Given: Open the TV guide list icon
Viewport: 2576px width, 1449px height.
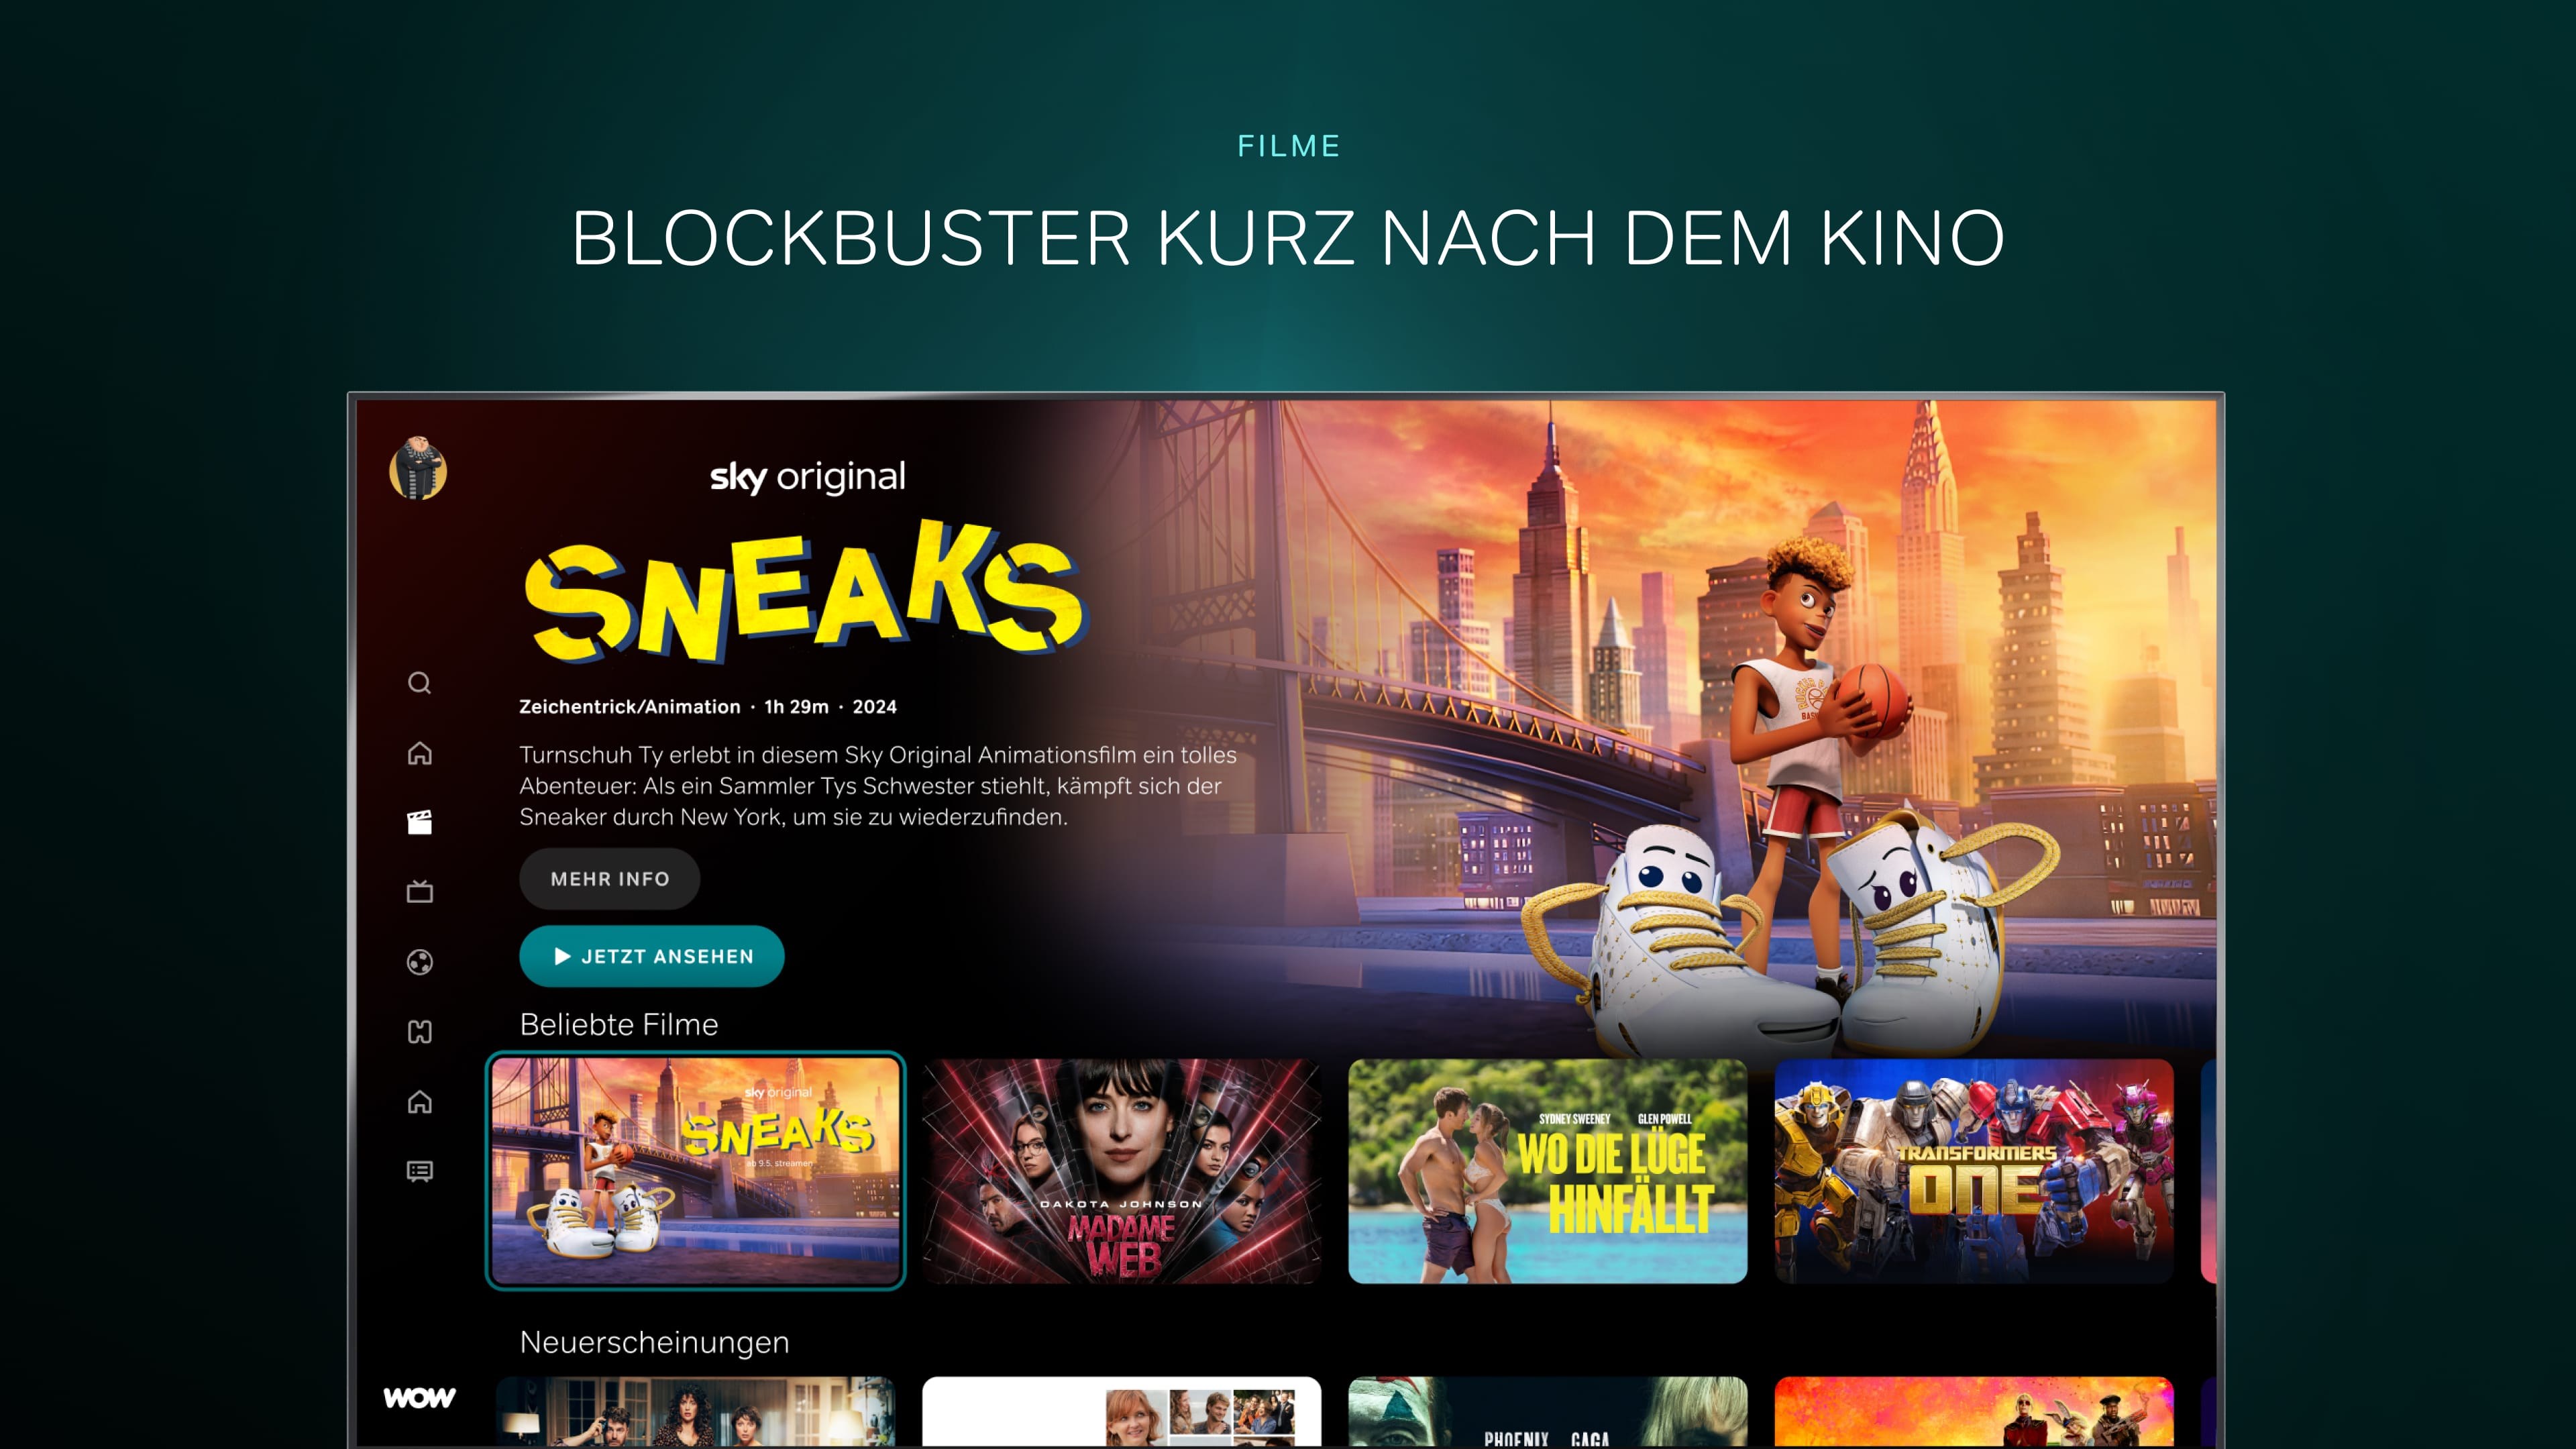Looking at the screenshot, I should 419,1171.
